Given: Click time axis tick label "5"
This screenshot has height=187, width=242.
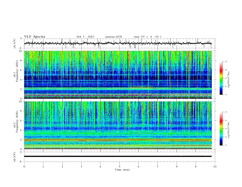Looking at the screenshot, I should point(119,167).
